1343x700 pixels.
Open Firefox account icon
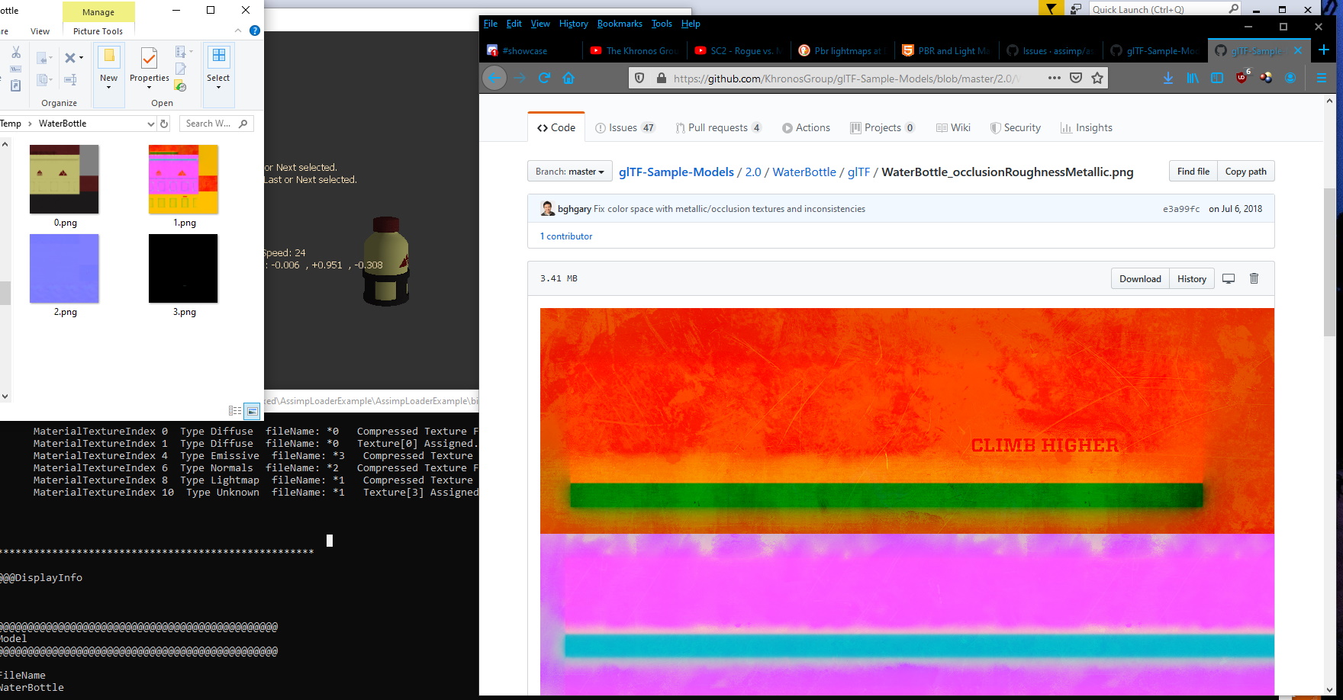point(1290,78)
